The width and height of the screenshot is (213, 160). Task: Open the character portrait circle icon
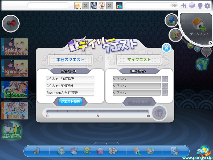[175, 35]
